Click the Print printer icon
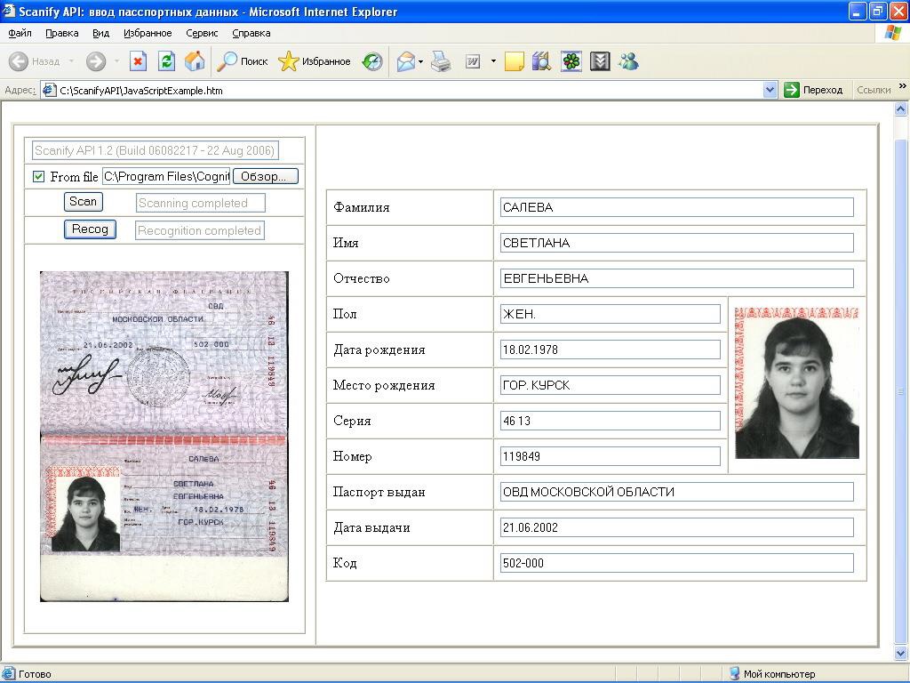Viewport: 910px width, 683px height. pos(442,61)
